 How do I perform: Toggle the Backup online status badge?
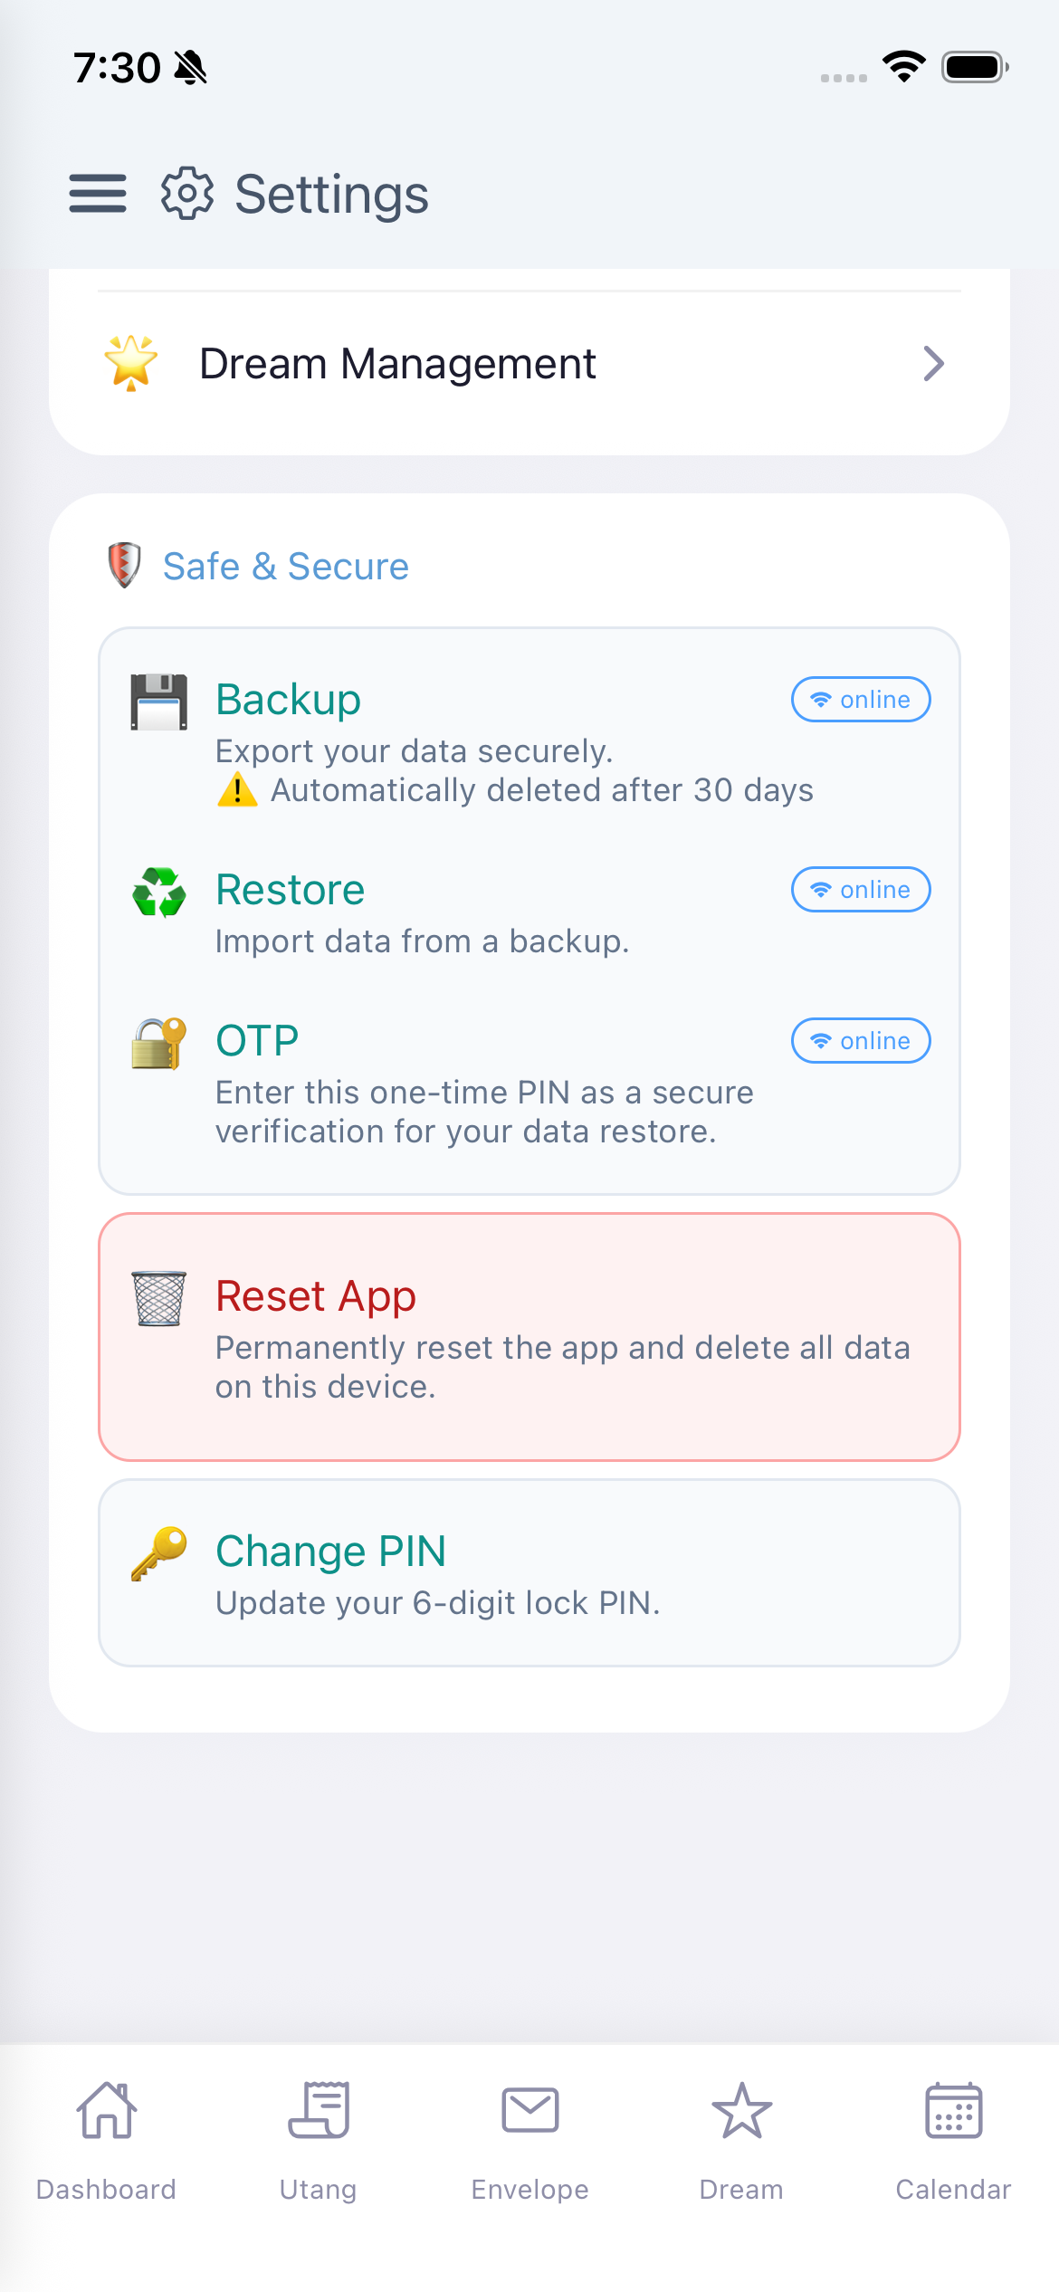coord(860,699)
